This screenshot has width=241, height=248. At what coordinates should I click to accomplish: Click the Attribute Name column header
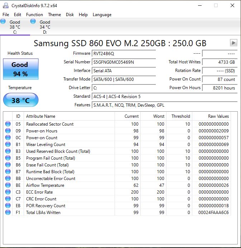(x=69, y=116)
